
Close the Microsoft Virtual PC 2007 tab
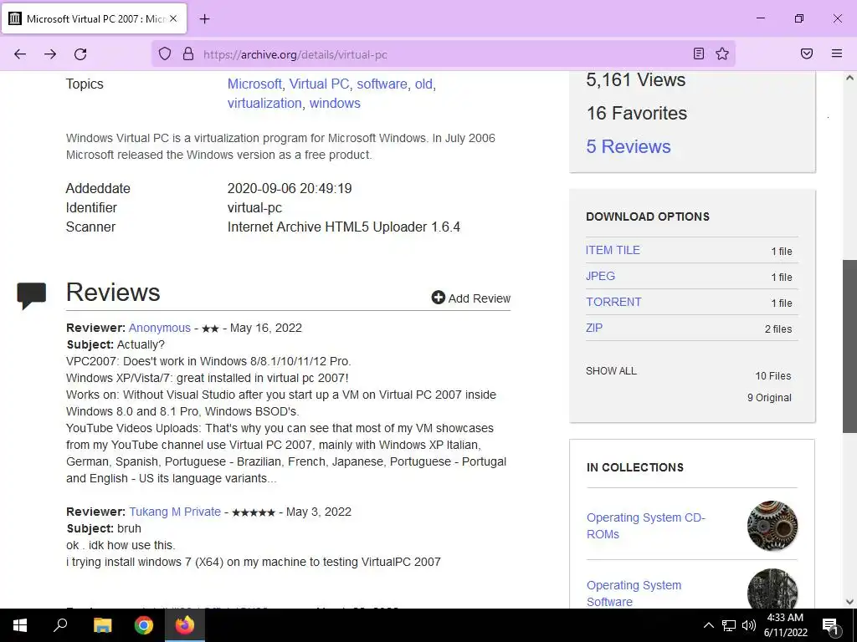click(x=173, y=18)
